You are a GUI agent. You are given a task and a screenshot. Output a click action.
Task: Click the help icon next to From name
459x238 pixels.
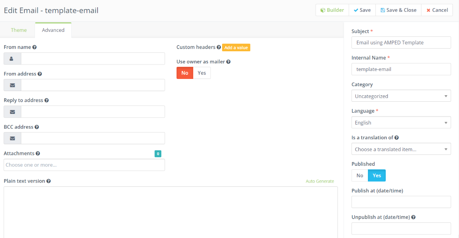pyautogui.click(x=35, y=47)
